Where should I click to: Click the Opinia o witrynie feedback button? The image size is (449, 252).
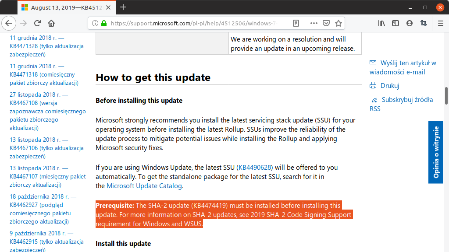pos(436,152)
